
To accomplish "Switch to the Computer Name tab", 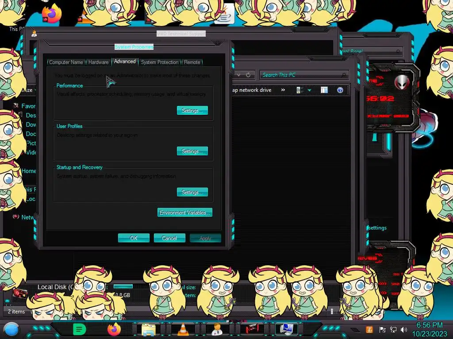I will tap(66, 62).
